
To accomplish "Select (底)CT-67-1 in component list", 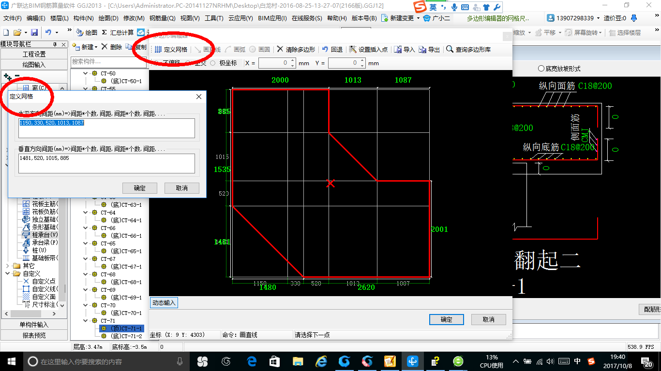I will (126, 267).
